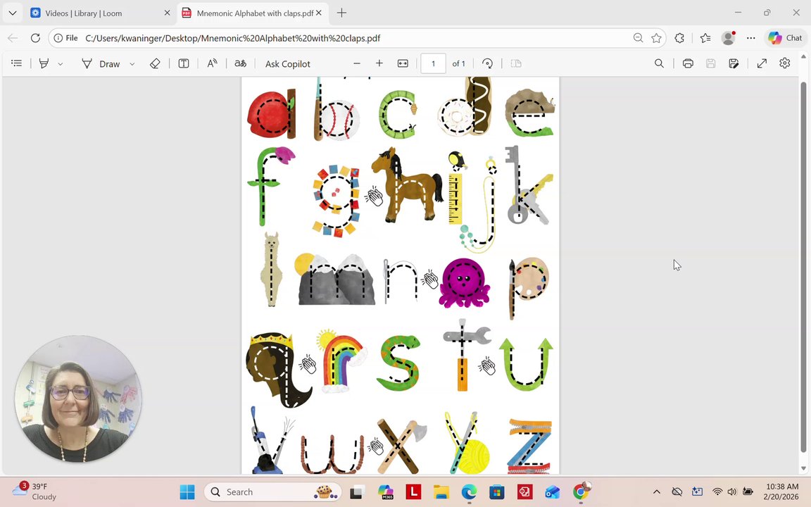
Task: Toggle the Draw tool on
Action: pos(101,63)
